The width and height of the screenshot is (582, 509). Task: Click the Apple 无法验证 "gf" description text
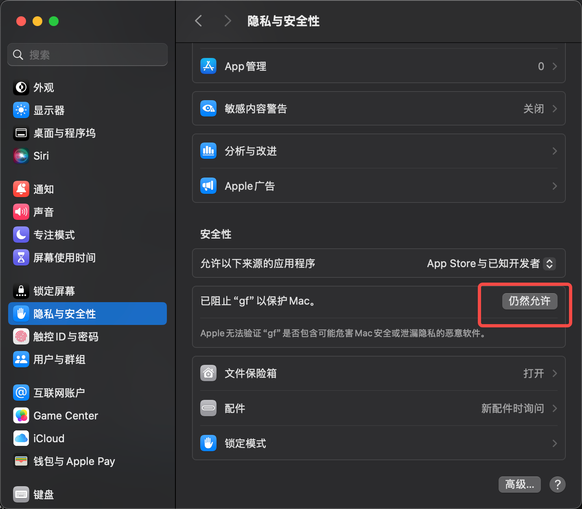click(344, 333)
